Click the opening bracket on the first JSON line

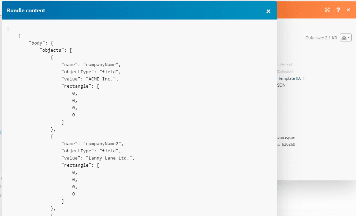tap(8, 29)
